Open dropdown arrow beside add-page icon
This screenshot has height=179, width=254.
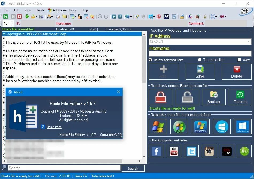tap(75, 17)
